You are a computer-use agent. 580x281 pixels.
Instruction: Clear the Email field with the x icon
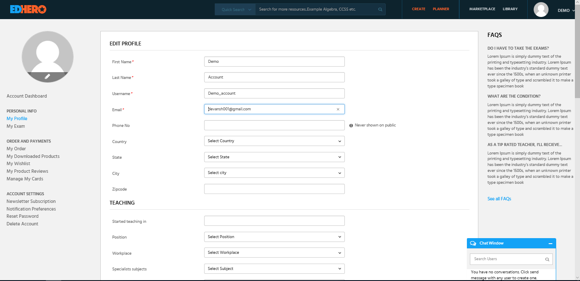click(x=338, y=110)
